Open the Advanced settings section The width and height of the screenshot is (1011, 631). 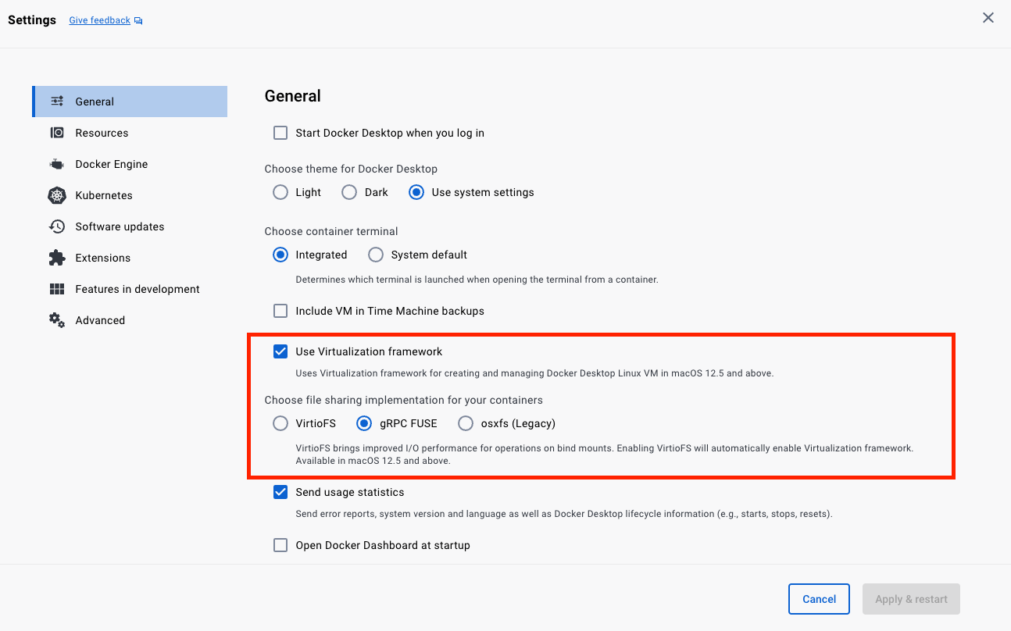(99, 319)
